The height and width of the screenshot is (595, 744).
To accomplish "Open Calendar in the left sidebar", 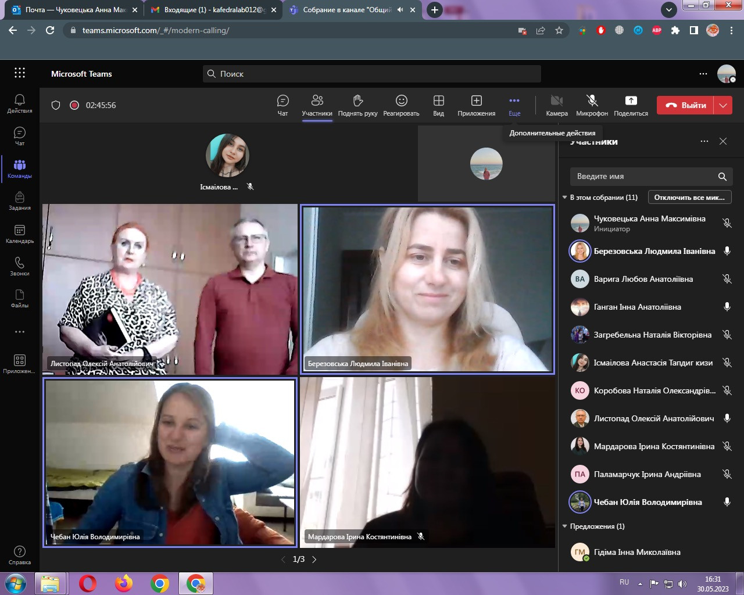I will [x=20, y=234].
